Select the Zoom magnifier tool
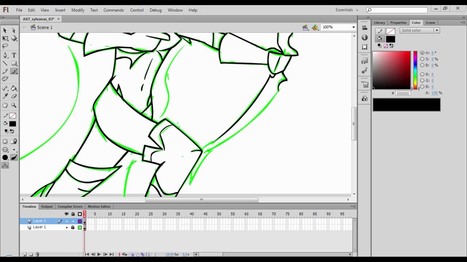The image size is (467, 262). tap(14, 105)
